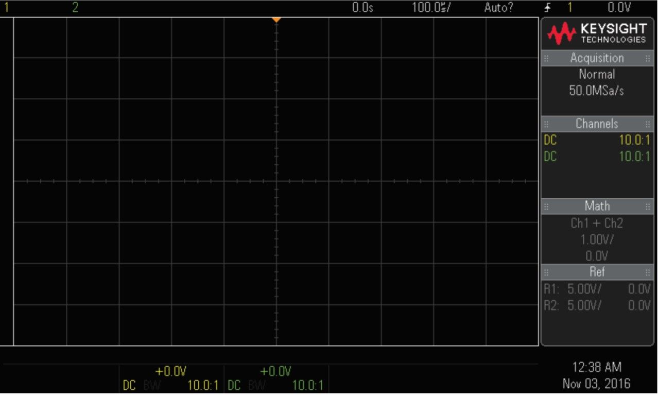658x395 pixels.
Task: Click the 0.0s time delay readout
Action: tap(362, 8)
